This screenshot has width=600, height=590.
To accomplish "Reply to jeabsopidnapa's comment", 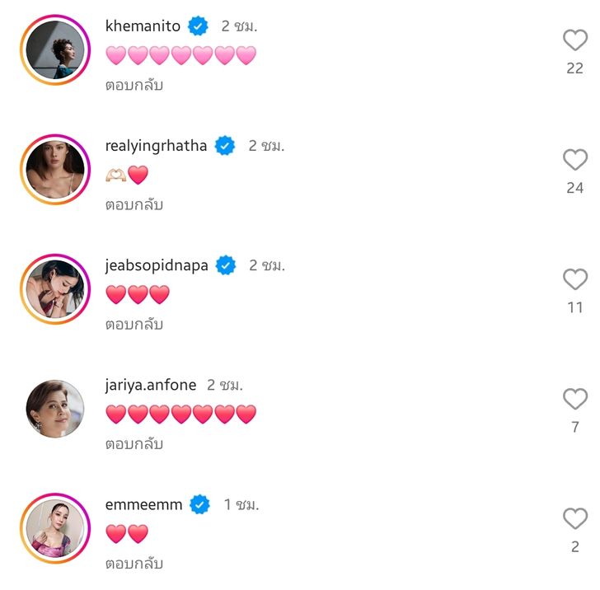I will (134, 324).
